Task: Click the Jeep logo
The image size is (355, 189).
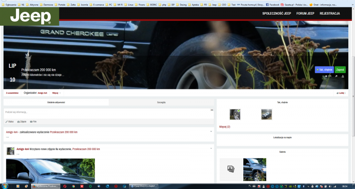Action: [x=30, y=16]
